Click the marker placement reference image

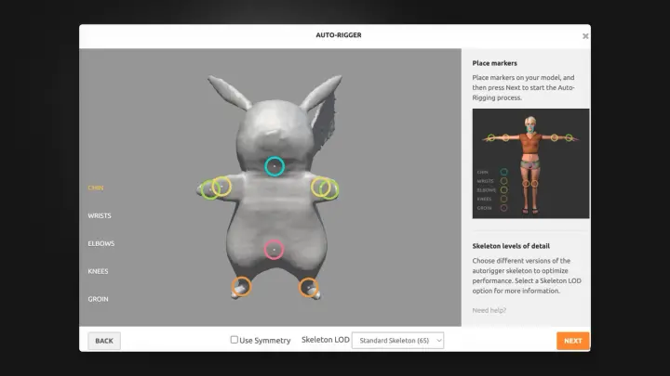pyautogui.click(x=530, y=162)
